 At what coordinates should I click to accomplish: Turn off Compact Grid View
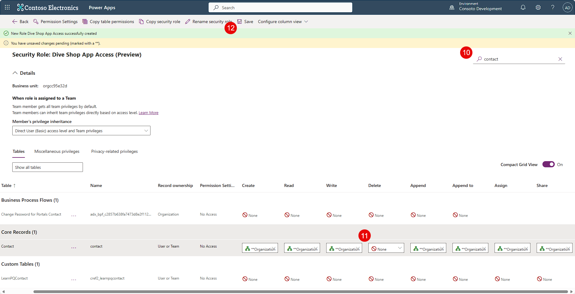click(x=548, y=164)
